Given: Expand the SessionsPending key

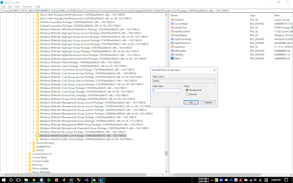Looking at the screenshot, I should (29, 143).
